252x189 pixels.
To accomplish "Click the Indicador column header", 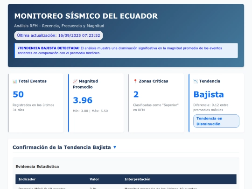I will click(27, 179).
